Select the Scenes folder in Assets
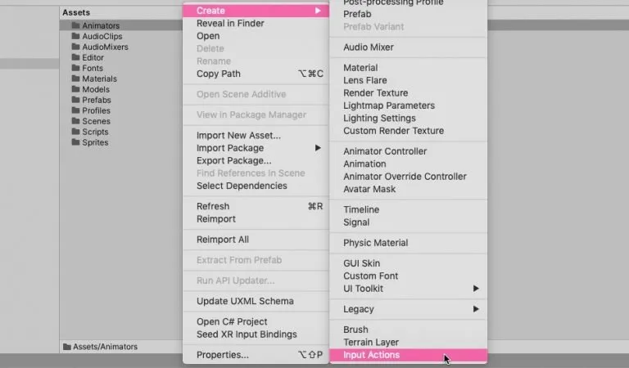Screen dimensions: 629x368 click(x=91, y=121)
